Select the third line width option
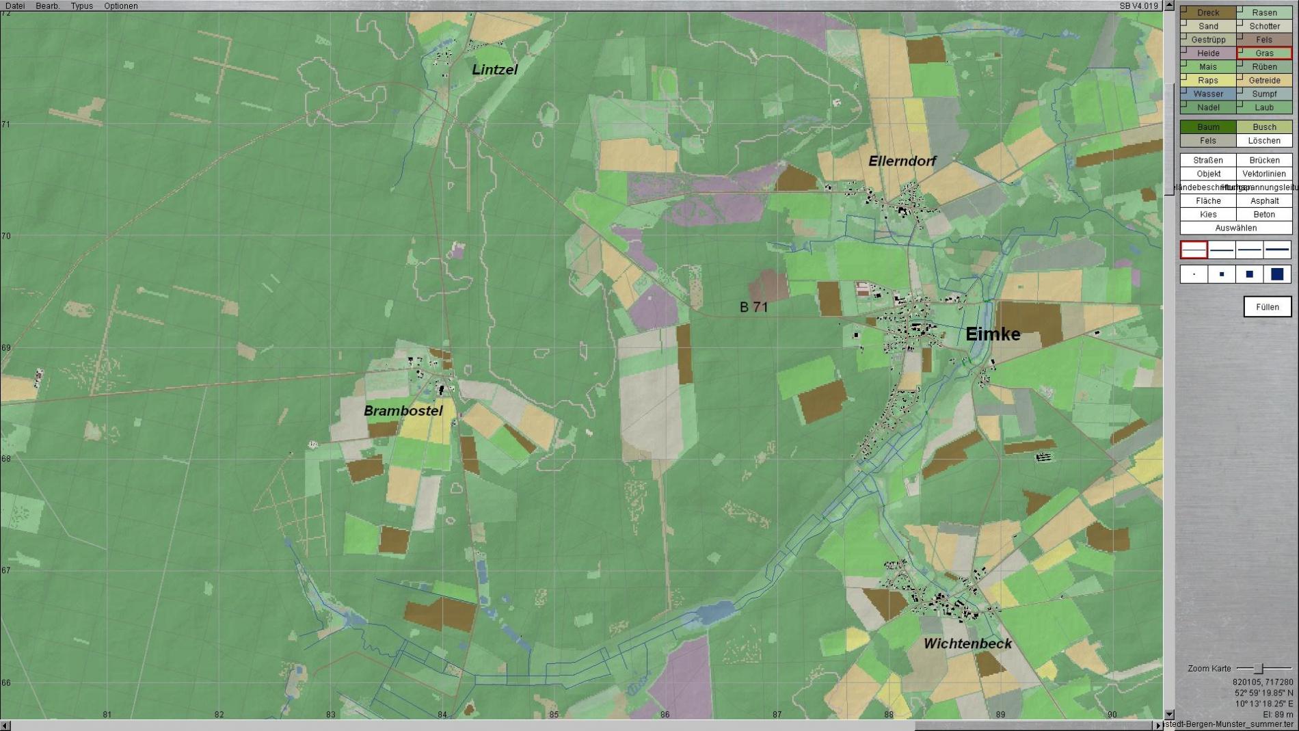 pyautogui.click(x=1249, y=250)
